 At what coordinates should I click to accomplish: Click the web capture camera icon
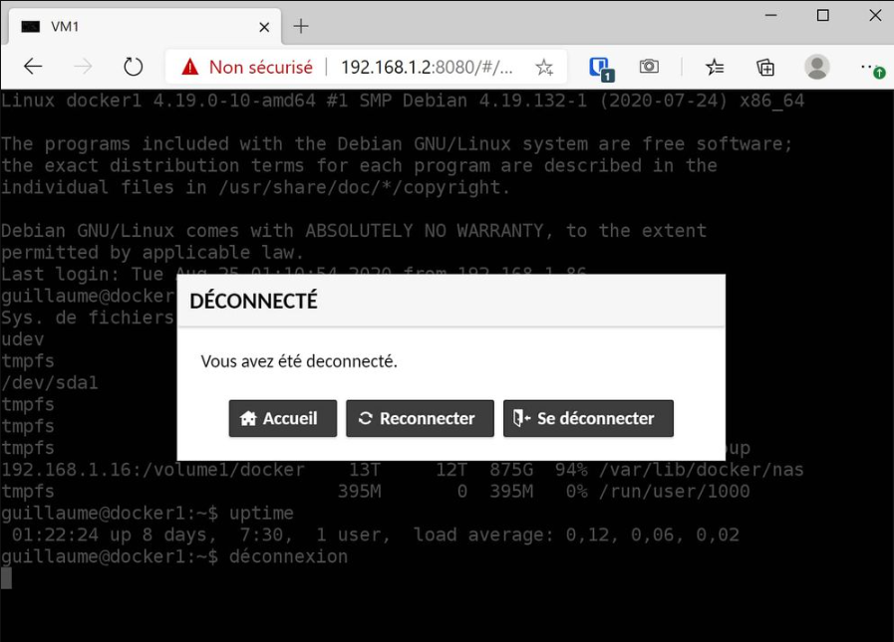[649, 66]
